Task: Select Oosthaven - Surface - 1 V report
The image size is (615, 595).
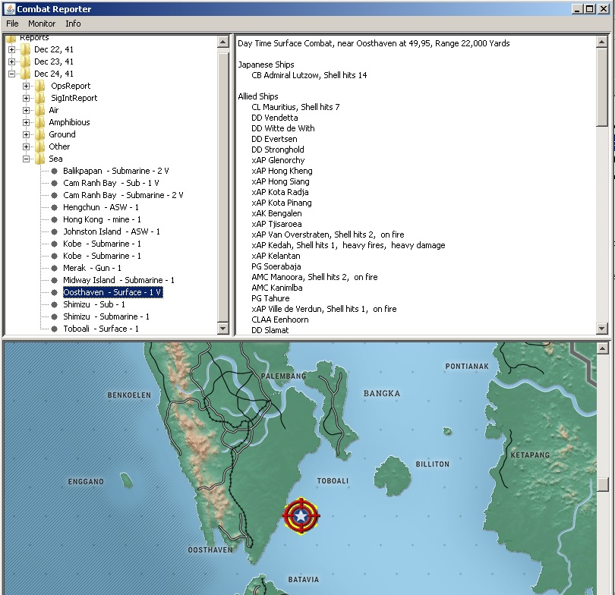Action: (112, 292)
